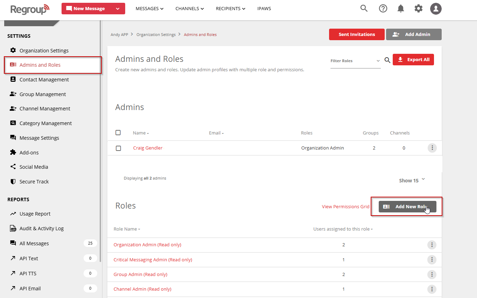The height and width of the screenshot is (298, 477).
Task: Click the Usage Report trend icon
Action: (13, 213)
